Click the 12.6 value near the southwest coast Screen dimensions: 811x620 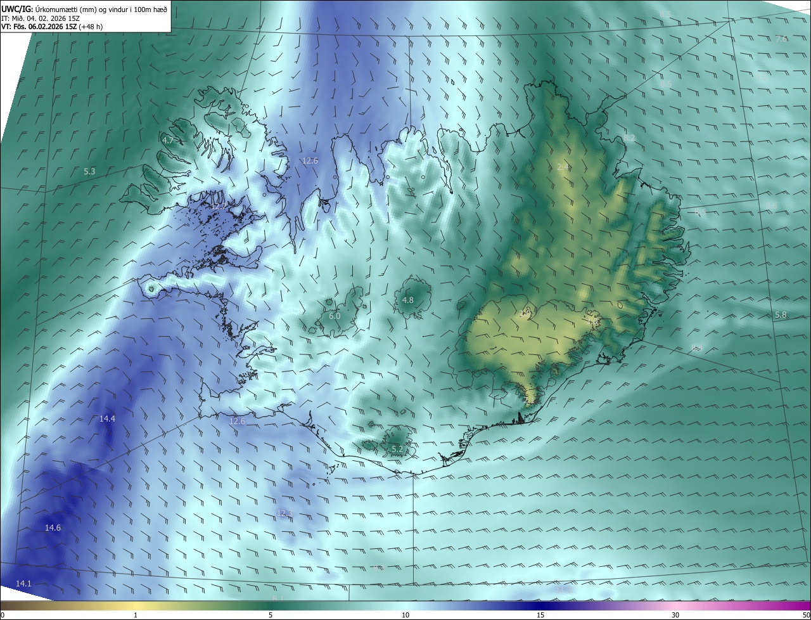click(237, 420)
